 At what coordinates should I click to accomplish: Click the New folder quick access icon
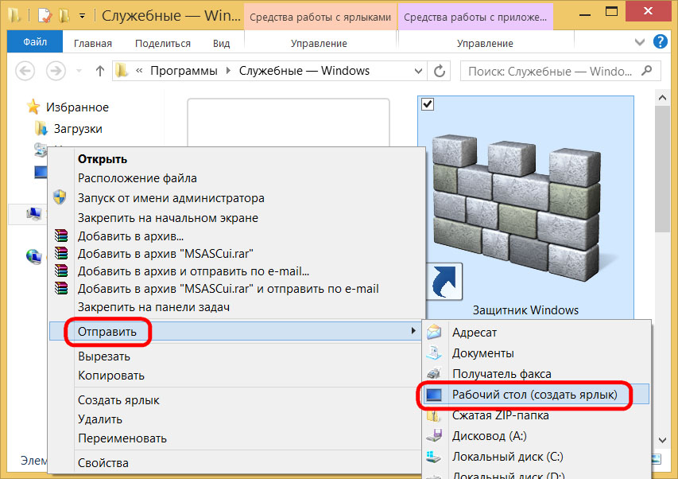[64, 16]
